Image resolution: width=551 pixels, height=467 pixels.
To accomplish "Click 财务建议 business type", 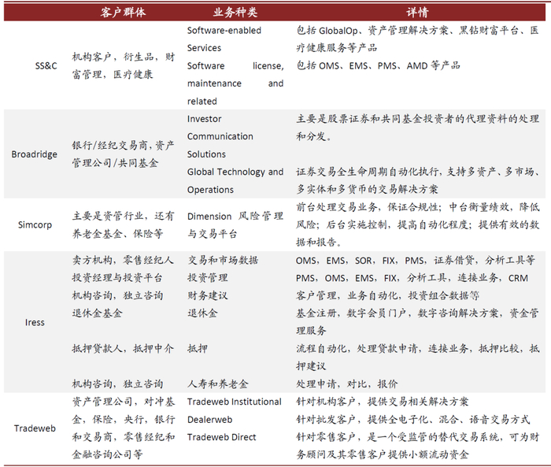I will [207, 295].
